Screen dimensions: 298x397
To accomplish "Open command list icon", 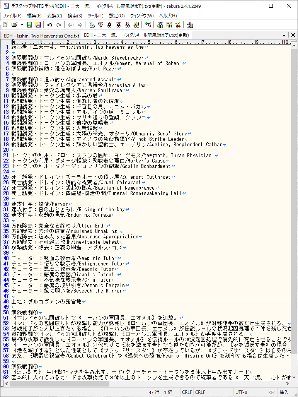I will point(189,25).
